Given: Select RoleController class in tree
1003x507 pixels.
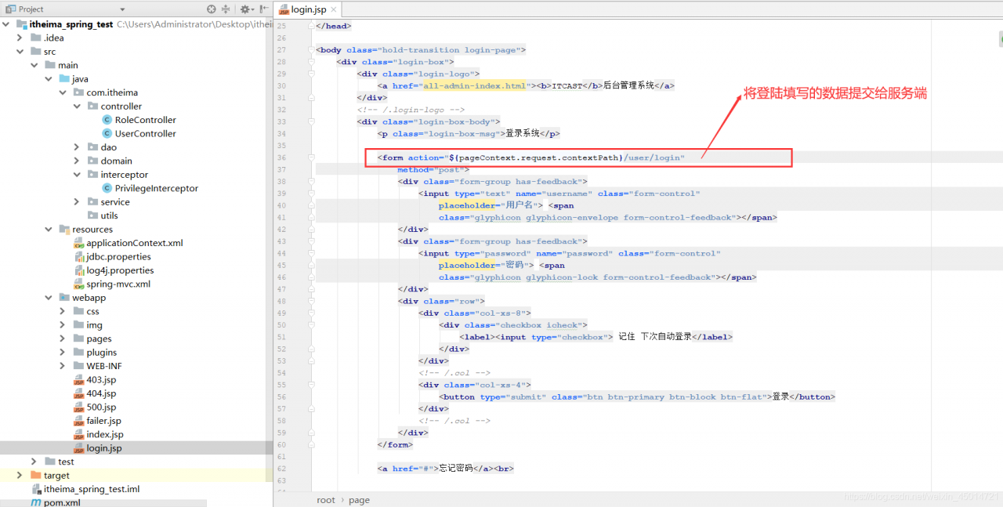Looking at the screenshot, I should pyautogui.click(x=139, y=120).
